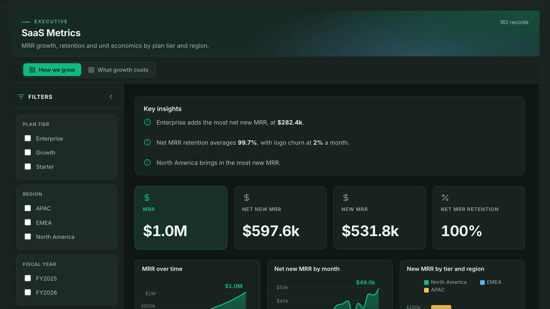The image size is (550, 309).
Task: Click New MRR by tier and region title
Action: point(446,269)
